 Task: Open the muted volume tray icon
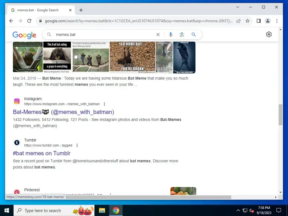252,210
